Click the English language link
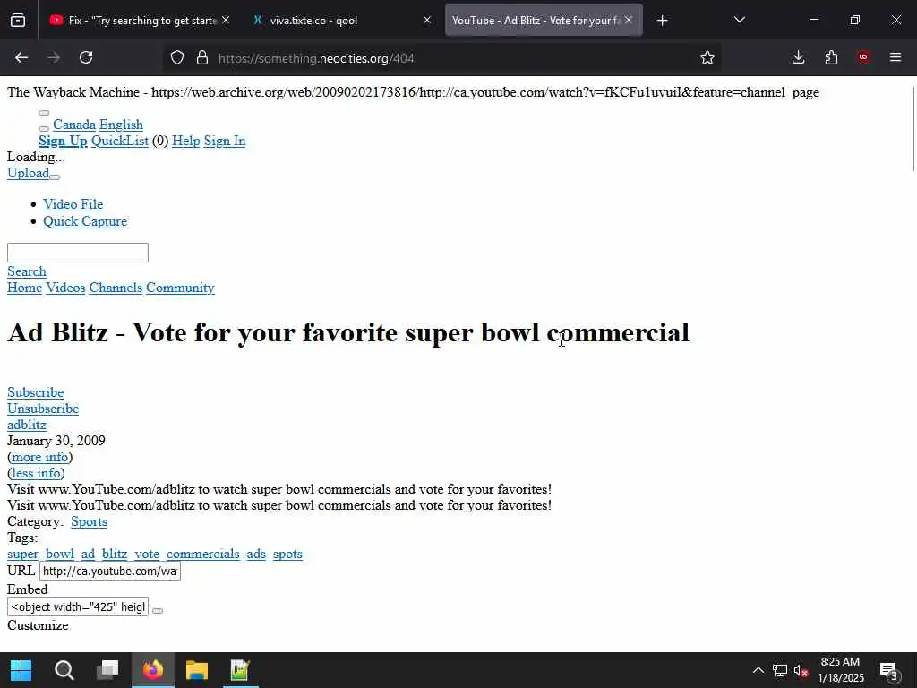 point(121,125)
